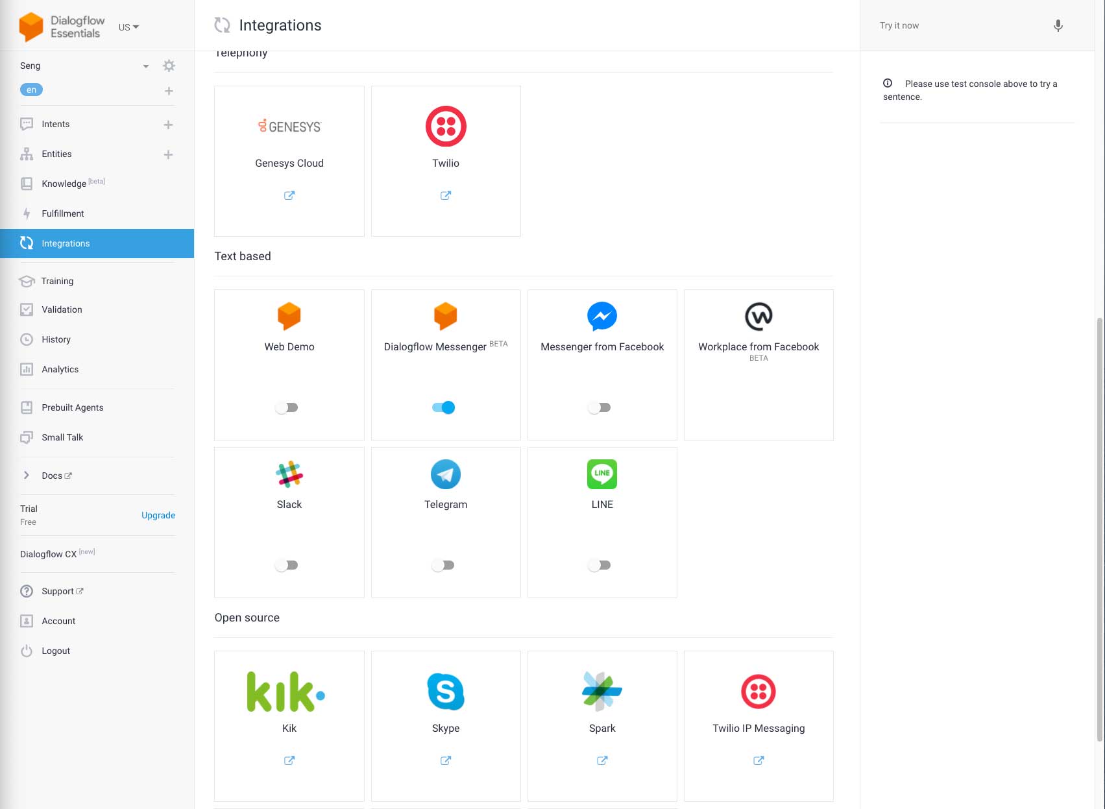Open the Support external link
The height and width of the screenshot is (809, 1105).
point(62,591)
